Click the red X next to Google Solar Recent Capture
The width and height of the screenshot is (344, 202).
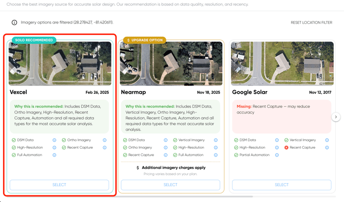(x=286, y=148)
